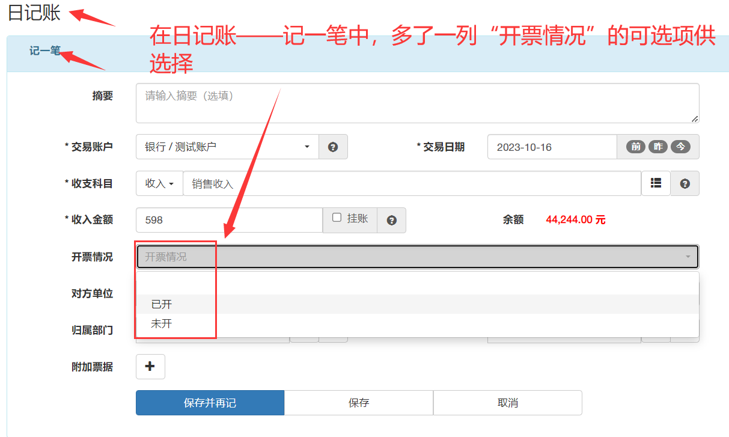This screenshot has width=729, height=437.
Task: Click the help icon beside transaction account
Action: 333,147
